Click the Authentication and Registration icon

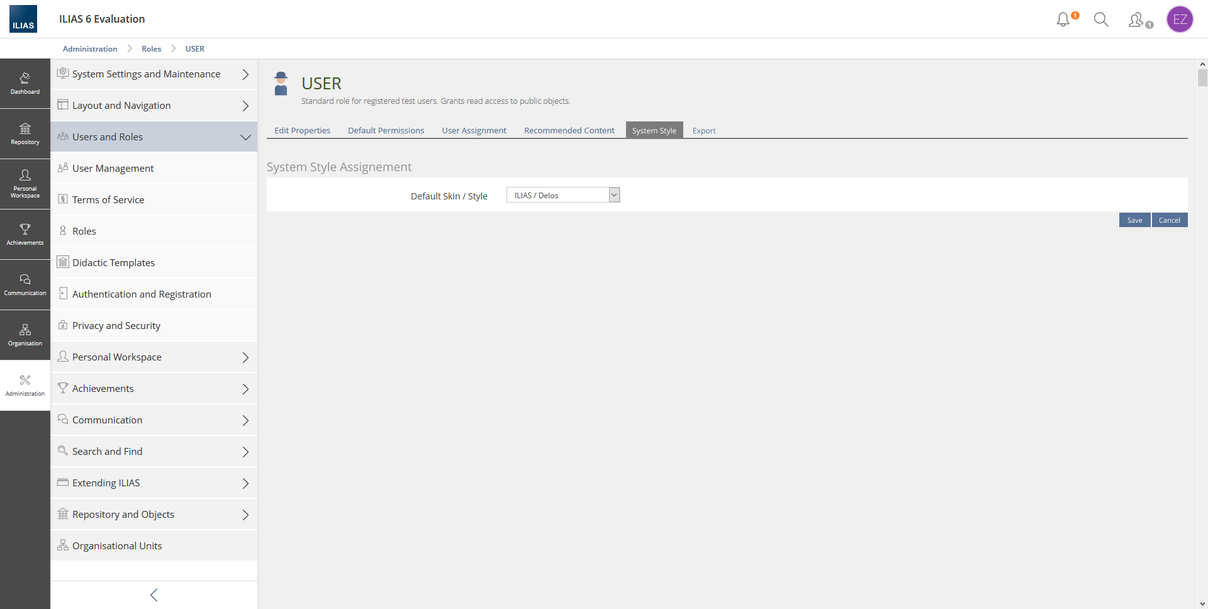[63, 293]
